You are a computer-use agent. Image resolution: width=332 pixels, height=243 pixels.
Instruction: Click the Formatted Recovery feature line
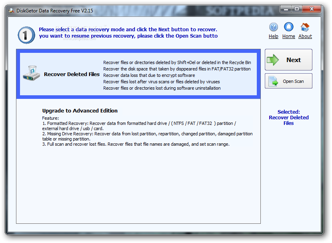pyautogui.click(x=139, y=126)
